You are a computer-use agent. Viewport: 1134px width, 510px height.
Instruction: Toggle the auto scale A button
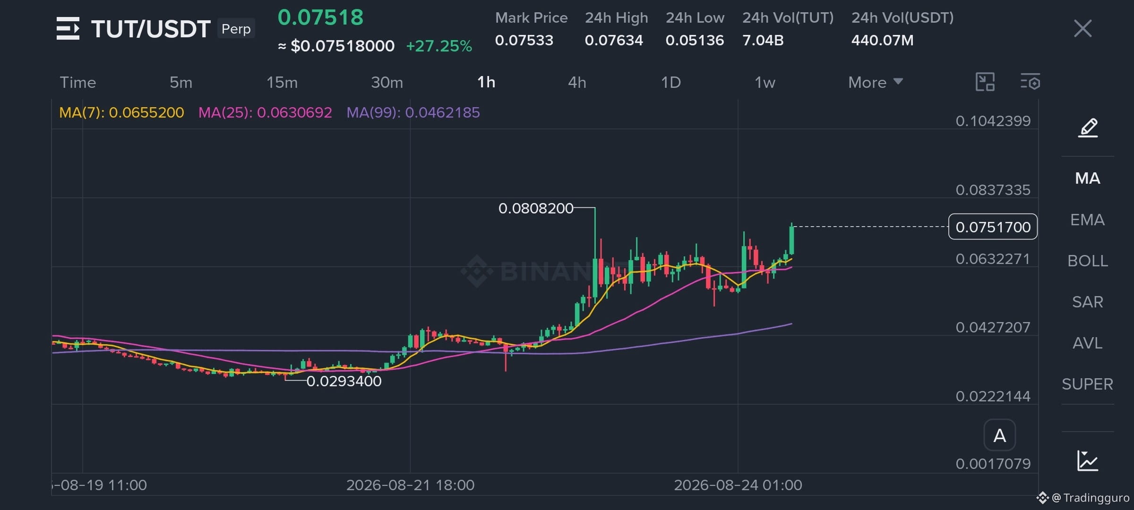(x=999, y=435)
